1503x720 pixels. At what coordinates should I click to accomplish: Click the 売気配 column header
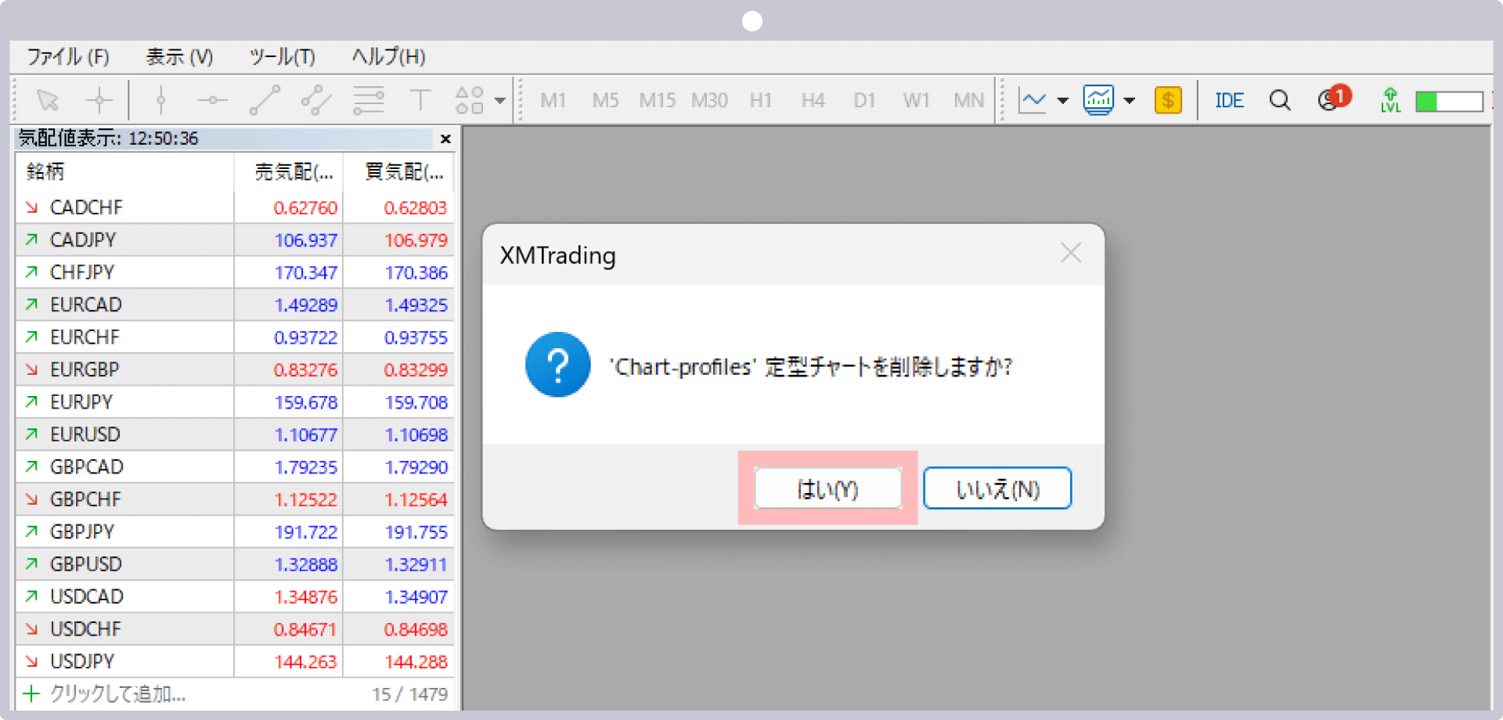tap(290, 171)
